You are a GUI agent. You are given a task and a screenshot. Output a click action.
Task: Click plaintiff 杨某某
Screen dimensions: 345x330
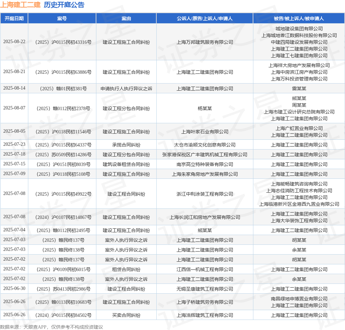tap(205, 108)
